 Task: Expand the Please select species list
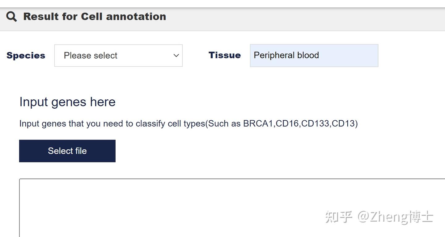[x=118, y=56]
